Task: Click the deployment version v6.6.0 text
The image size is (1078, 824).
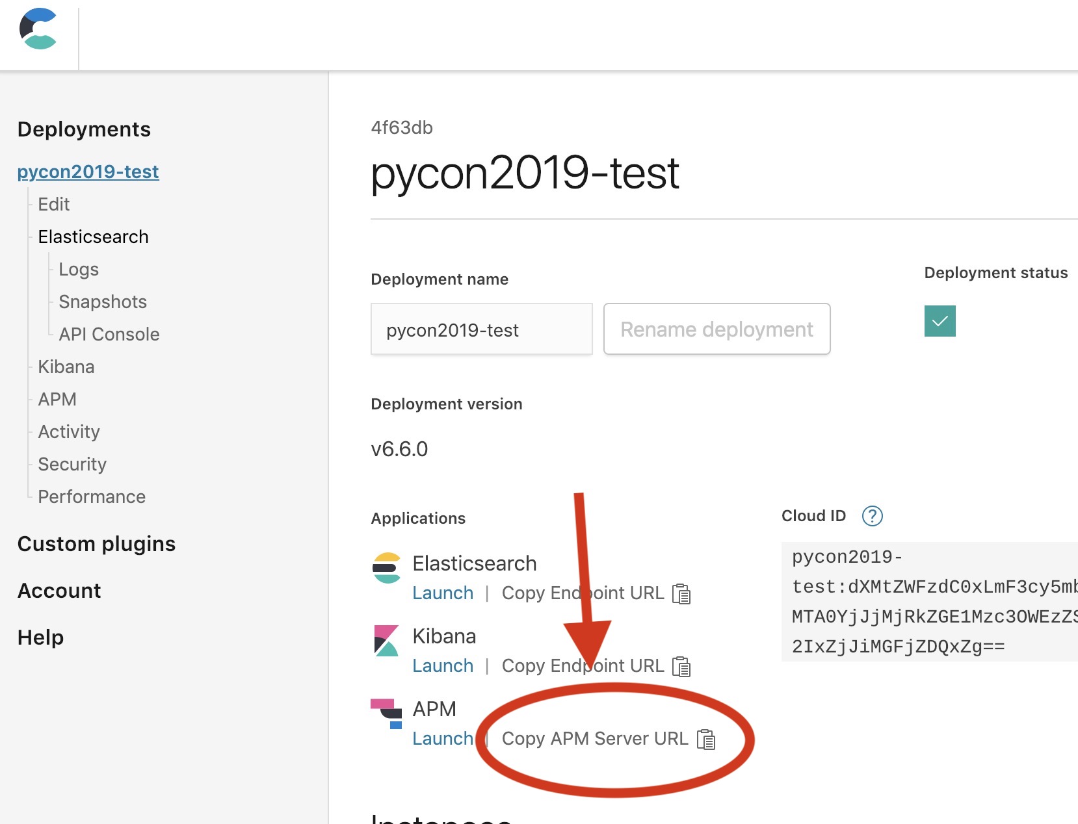Action: click(399, 449)
